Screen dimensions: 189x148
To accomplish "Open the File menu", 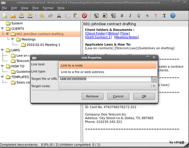I will [x=4, y=8].
